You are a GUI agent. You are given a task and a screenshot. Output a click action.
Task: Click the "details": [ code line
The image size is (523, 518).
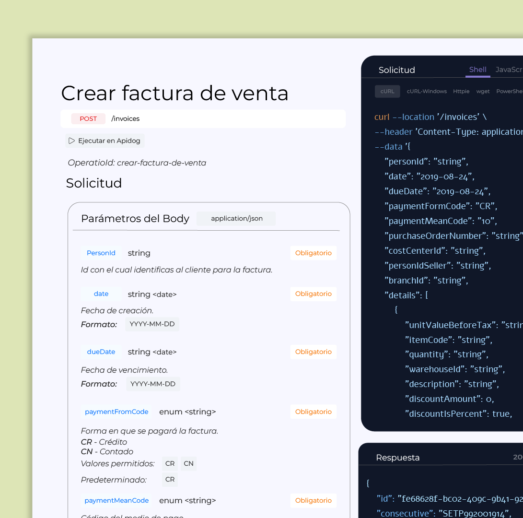(406, 295)
